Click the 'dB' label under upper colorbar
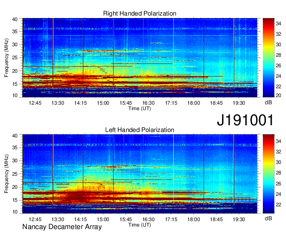 coord(268,103)
